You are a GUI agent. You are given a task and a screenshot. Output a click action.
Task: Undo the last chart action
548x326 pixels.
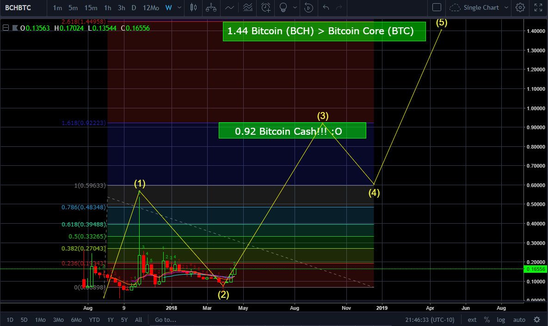(x=326, y=7)
